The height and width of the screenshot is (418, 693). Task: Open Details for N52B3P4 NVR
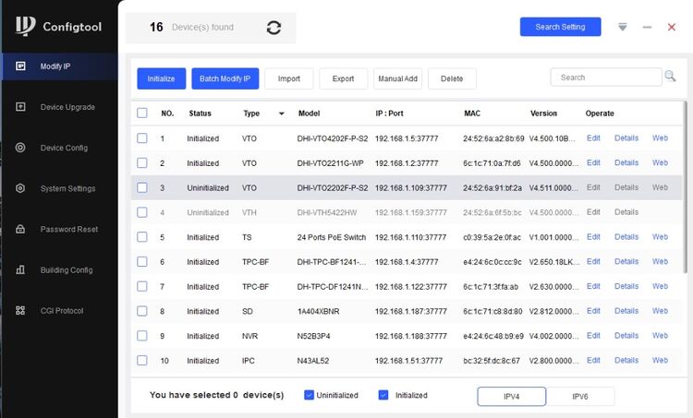(x=626, y=336)
